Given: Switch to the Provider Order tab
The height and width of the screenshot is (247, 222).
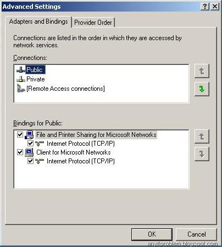Looking at the screenshot, I should (93, 23).
